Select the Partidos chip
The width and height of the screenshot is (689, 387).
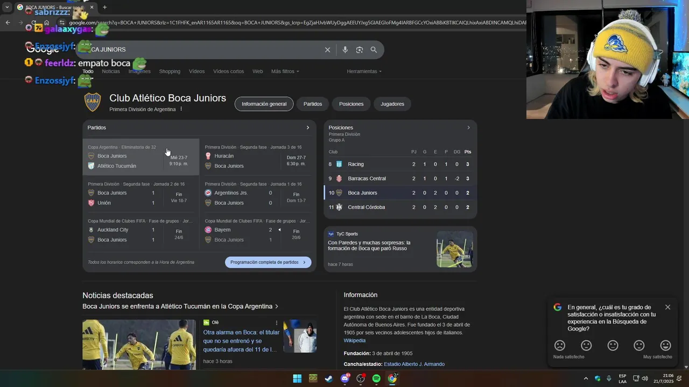click(313, 104)
